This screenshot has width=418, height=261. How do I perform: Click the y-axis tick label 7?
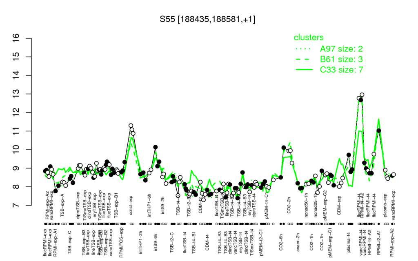16,206
